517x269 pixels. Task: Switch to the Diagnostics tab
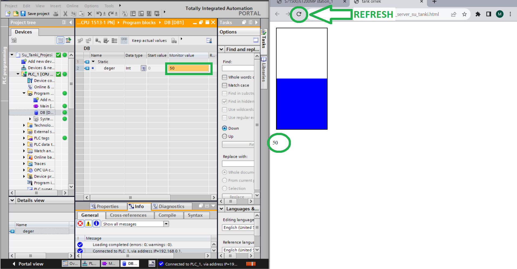tap(169, 206)
